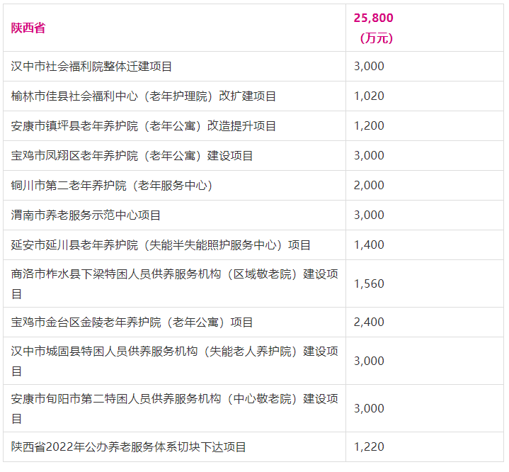This screenshot has height=472, width=509.
Task: Click 渭南市养老服务示范中心项目 text
Action: pos(86,215)
